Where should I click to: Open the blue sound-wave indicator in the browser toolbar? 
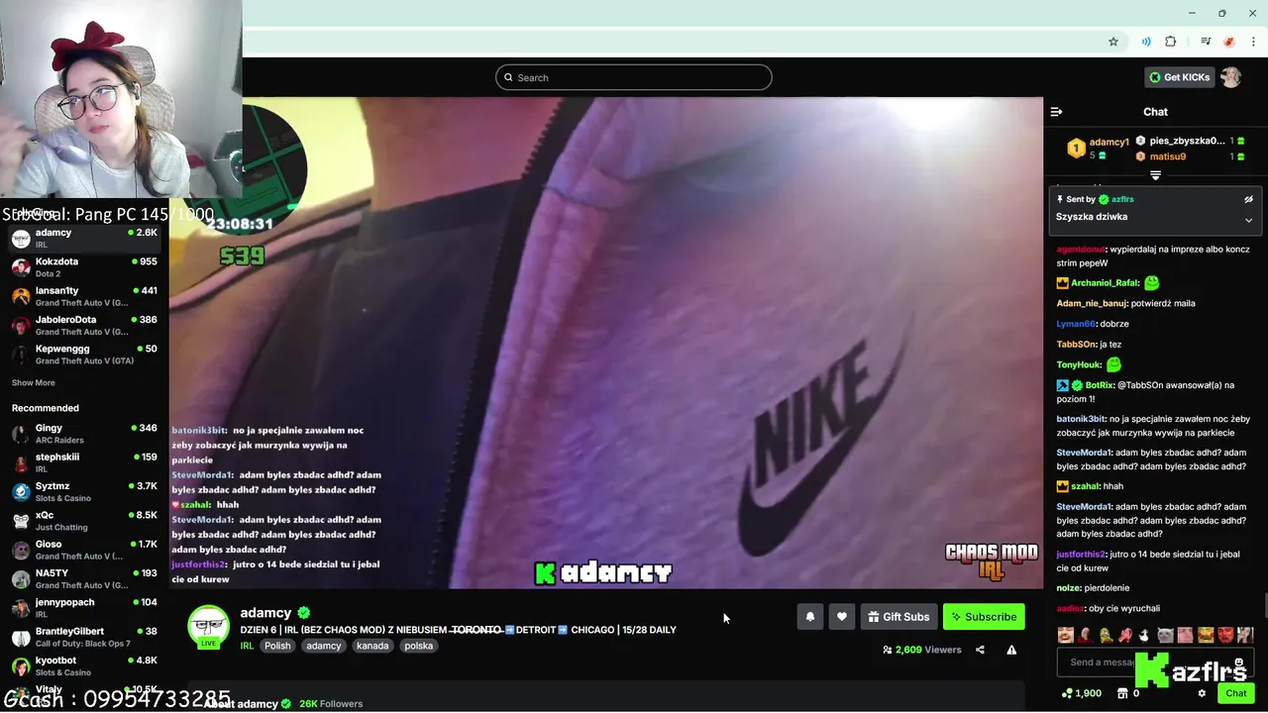coord(1146,42)
